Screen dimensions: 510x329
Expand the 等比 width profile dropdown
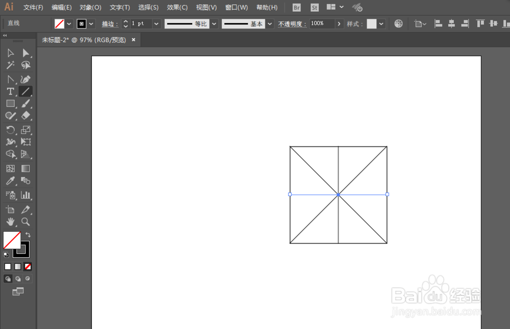tap(214, 23)
